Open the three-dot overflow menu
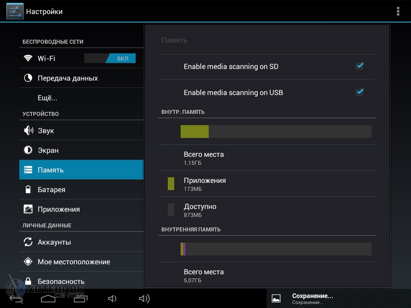Screen dimensions: 411x308 point(398,11)
